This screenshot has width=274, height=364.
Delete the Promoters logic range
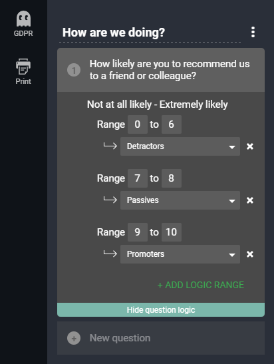click(x=250, y=254)
